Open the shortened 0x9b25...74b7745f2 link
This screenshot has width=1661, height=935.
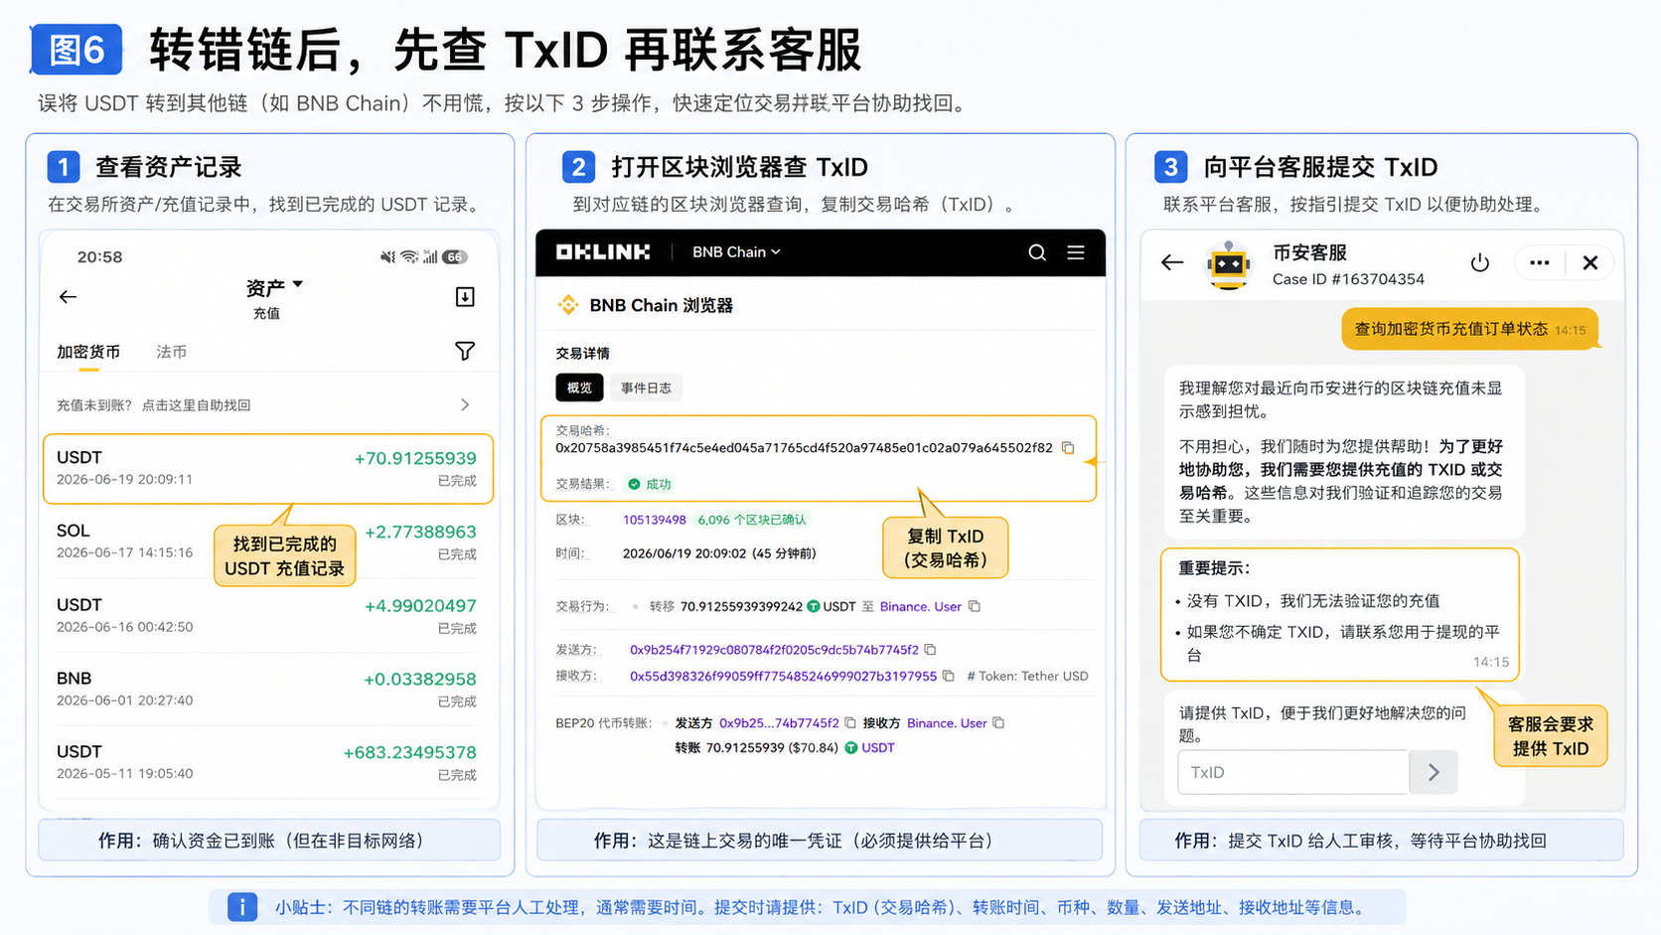click(779, 723)
